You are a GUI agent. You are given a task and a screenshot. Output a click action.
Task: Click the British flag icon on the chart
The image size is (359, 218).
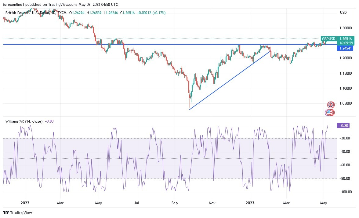(330, 105)
